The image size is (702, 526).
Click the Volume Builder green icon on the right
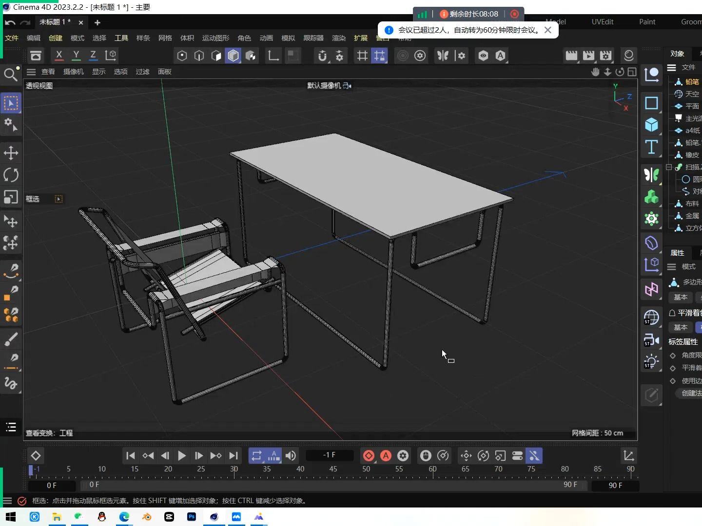coord(652,197)
